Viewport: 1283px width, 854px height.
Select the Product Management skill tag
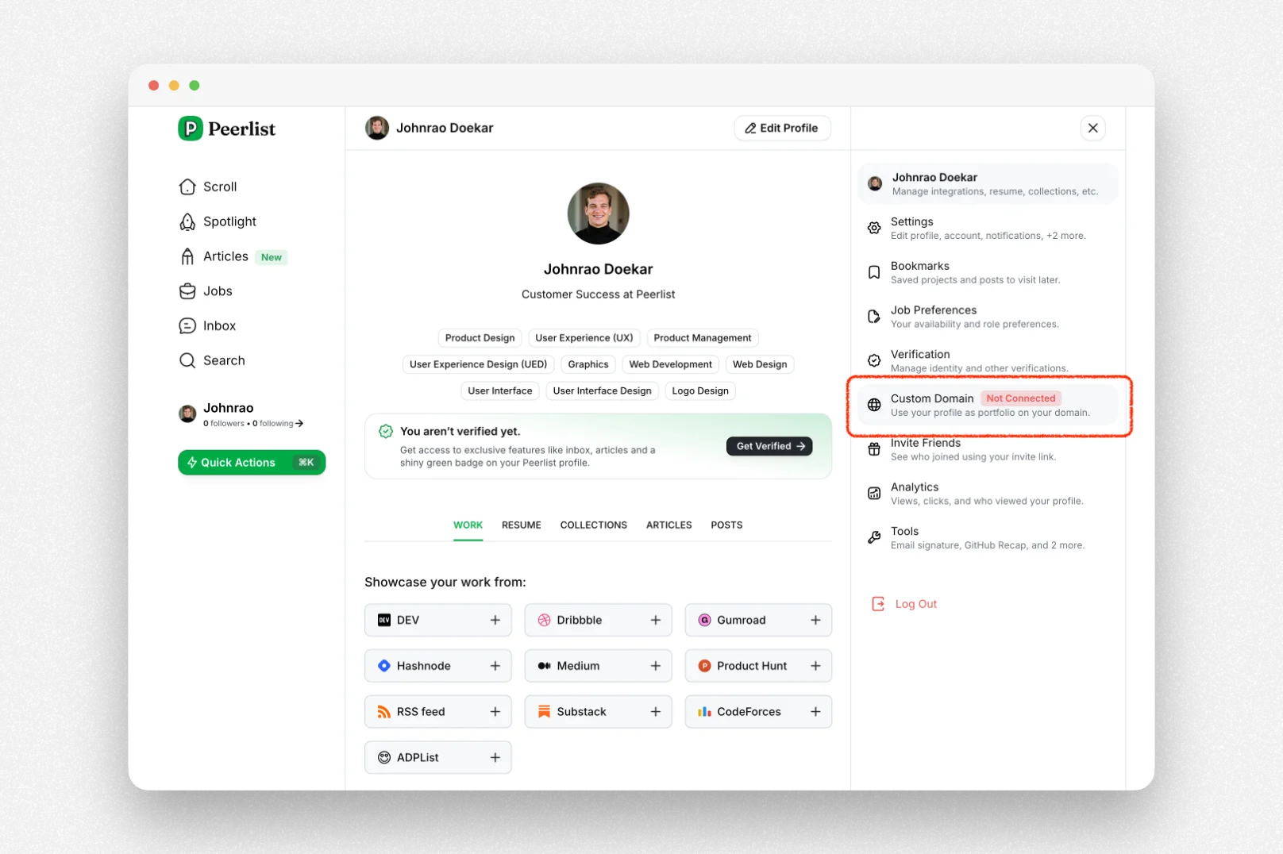702,338
